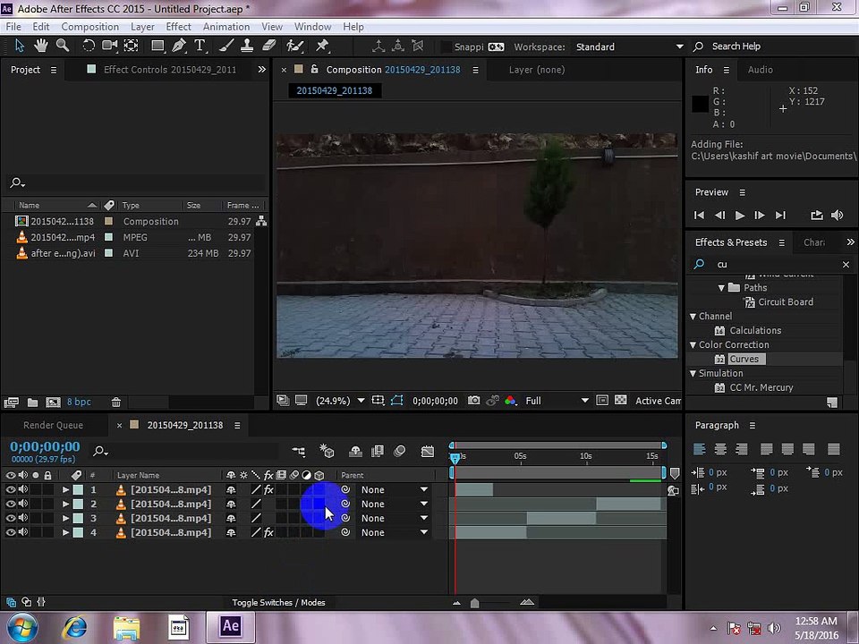Open the Workspace Standard dropdown

629,47
